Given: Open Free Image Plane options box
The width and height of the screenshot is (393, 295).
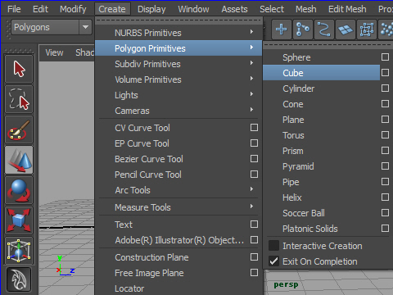Looking at the screenshot, I should (254, 273).
